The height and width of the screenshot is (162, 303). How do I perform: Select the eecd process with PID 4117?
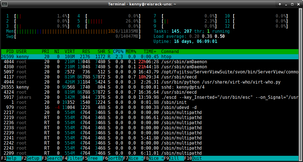[x=150, y=77]
